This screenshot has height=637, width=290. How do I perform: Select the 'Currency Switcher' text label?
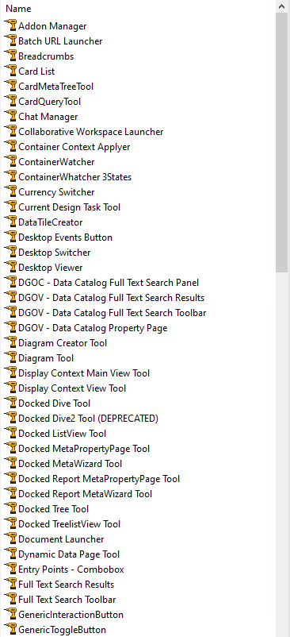(x=57, y=191)
